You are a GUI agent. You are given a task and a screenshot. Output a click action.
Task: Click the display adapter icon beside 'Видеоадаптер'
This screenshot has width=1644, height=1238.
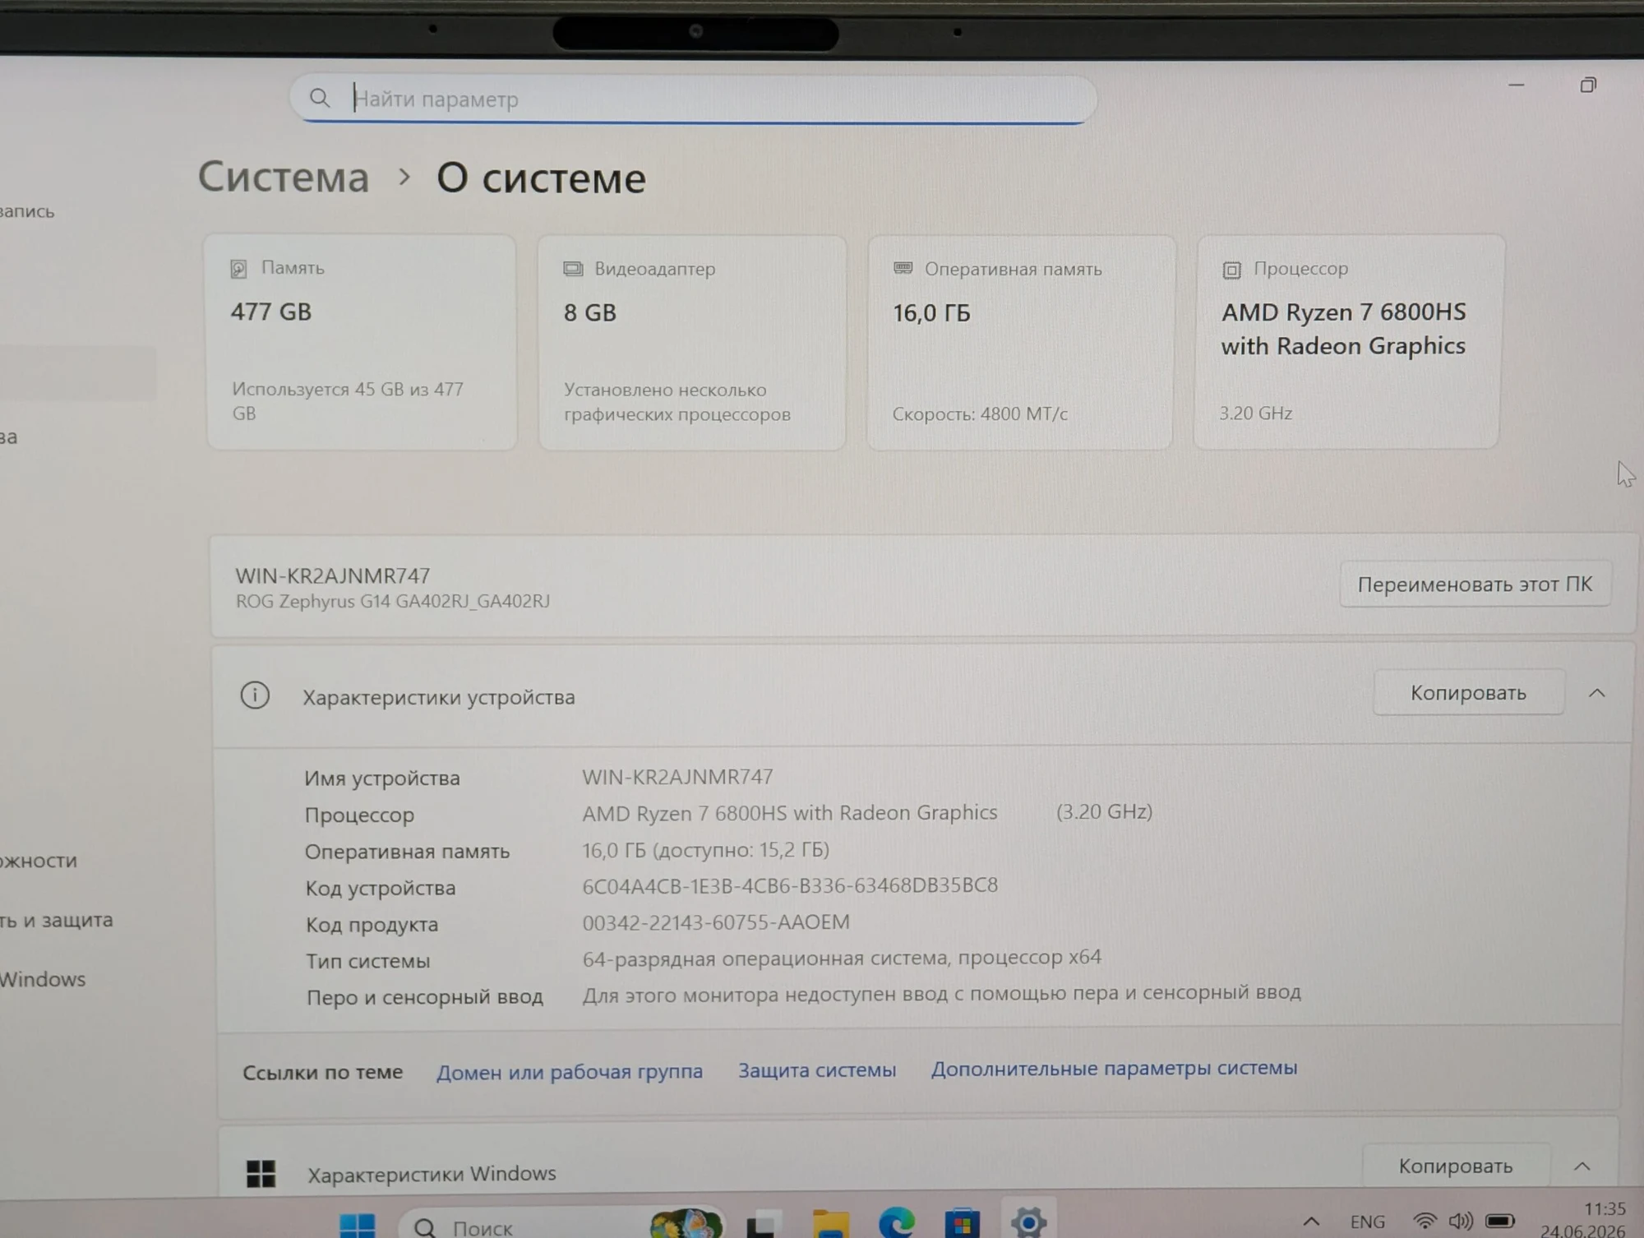pos(573,269)
